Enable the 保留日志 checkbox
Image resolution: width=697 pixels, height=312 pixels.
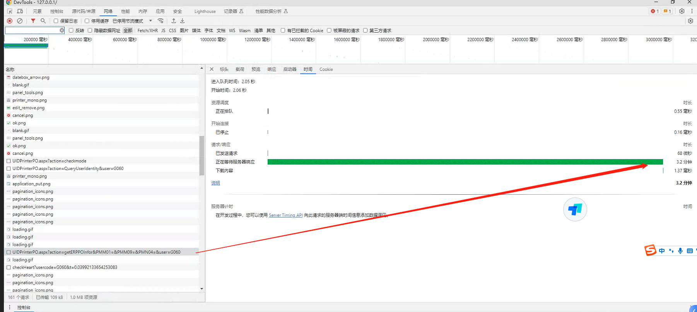(56, 21)
